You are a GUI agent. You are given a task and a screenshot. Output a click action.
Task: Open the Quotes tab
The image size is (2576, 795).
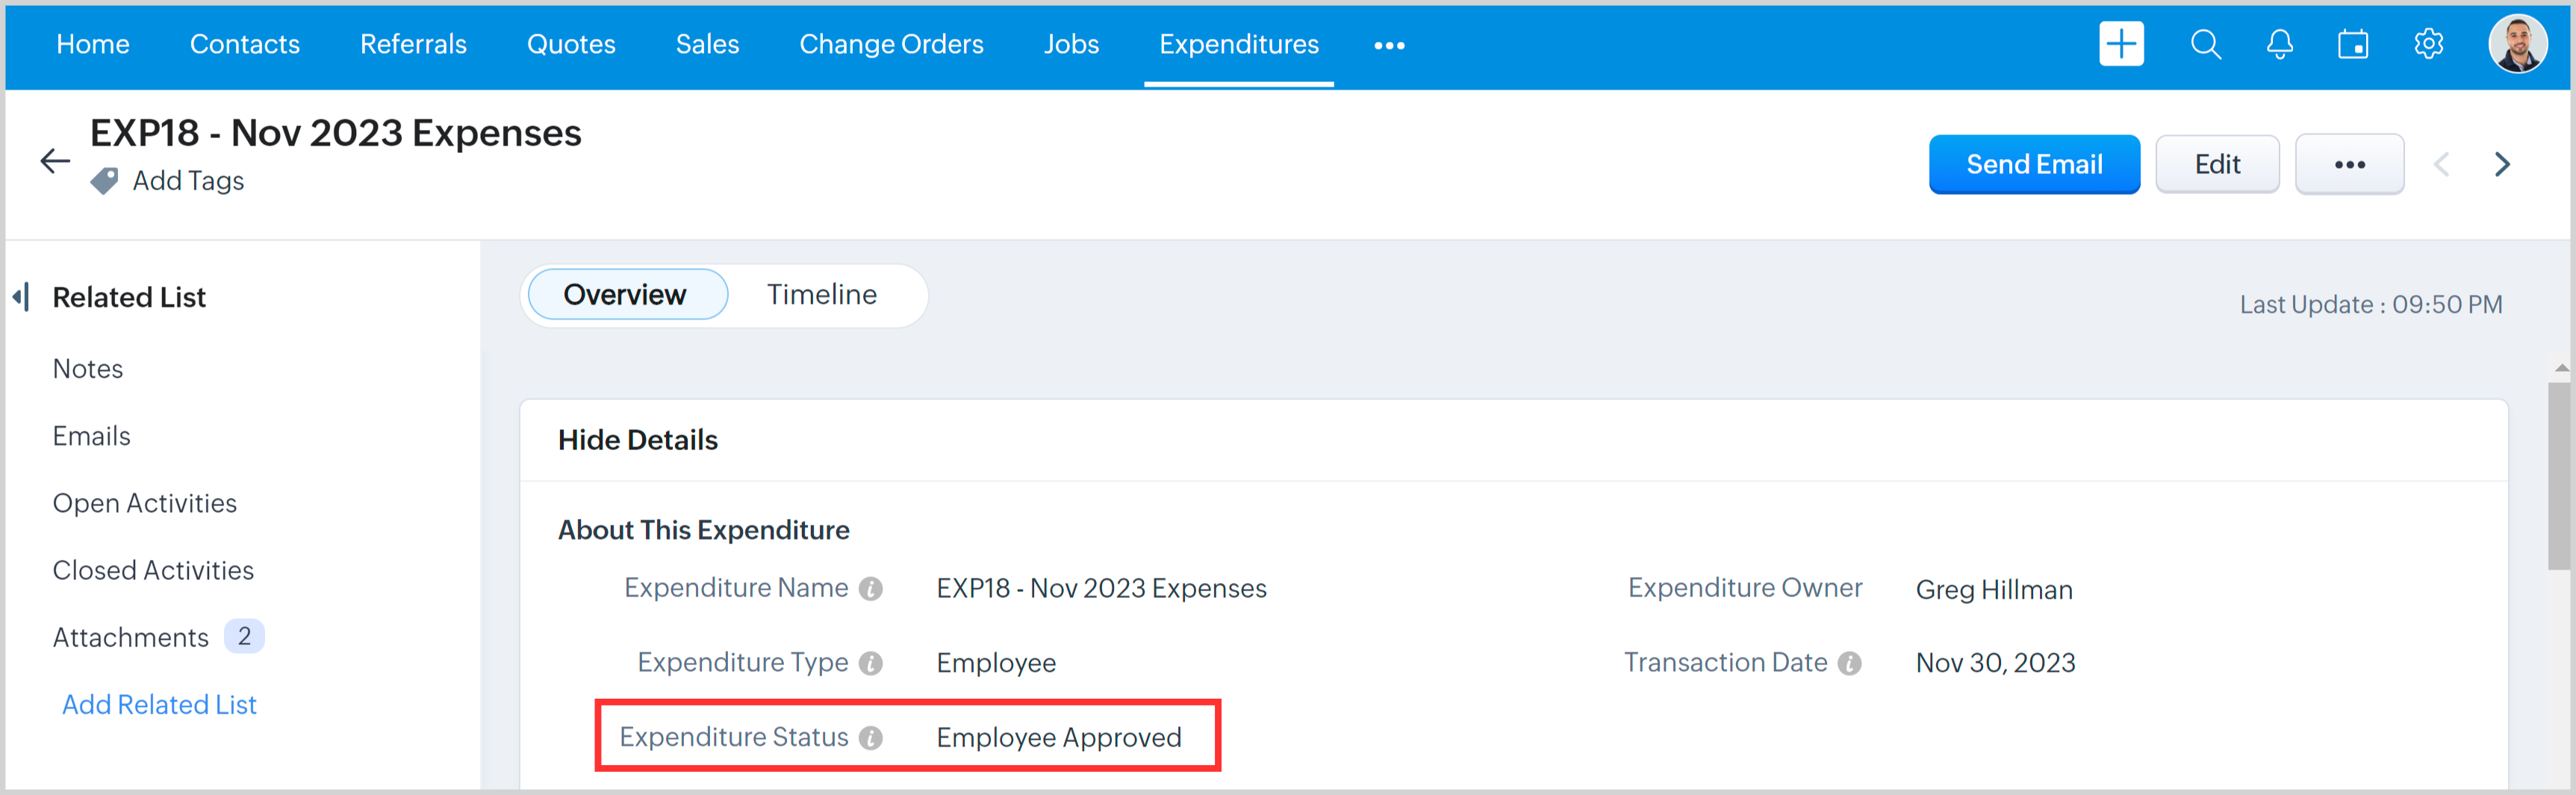point(571,44)
